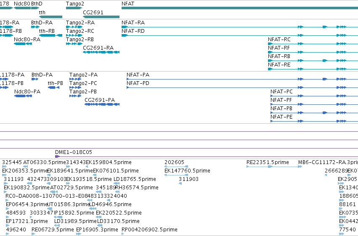This screenshot has height=236, width=358.
Task: Select the 311903 feature label
Action: tap(188, 179)
